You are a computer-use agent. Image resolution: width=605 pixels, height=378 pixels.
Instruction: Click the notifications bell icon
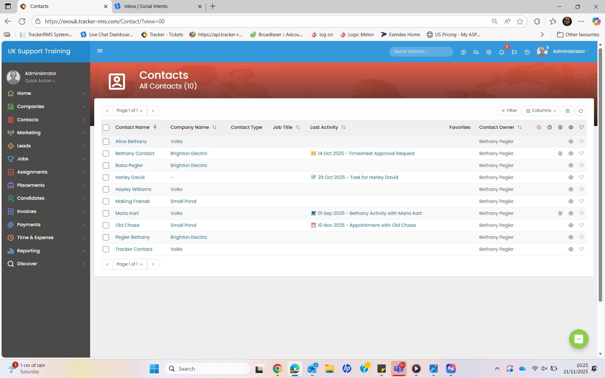501,52
